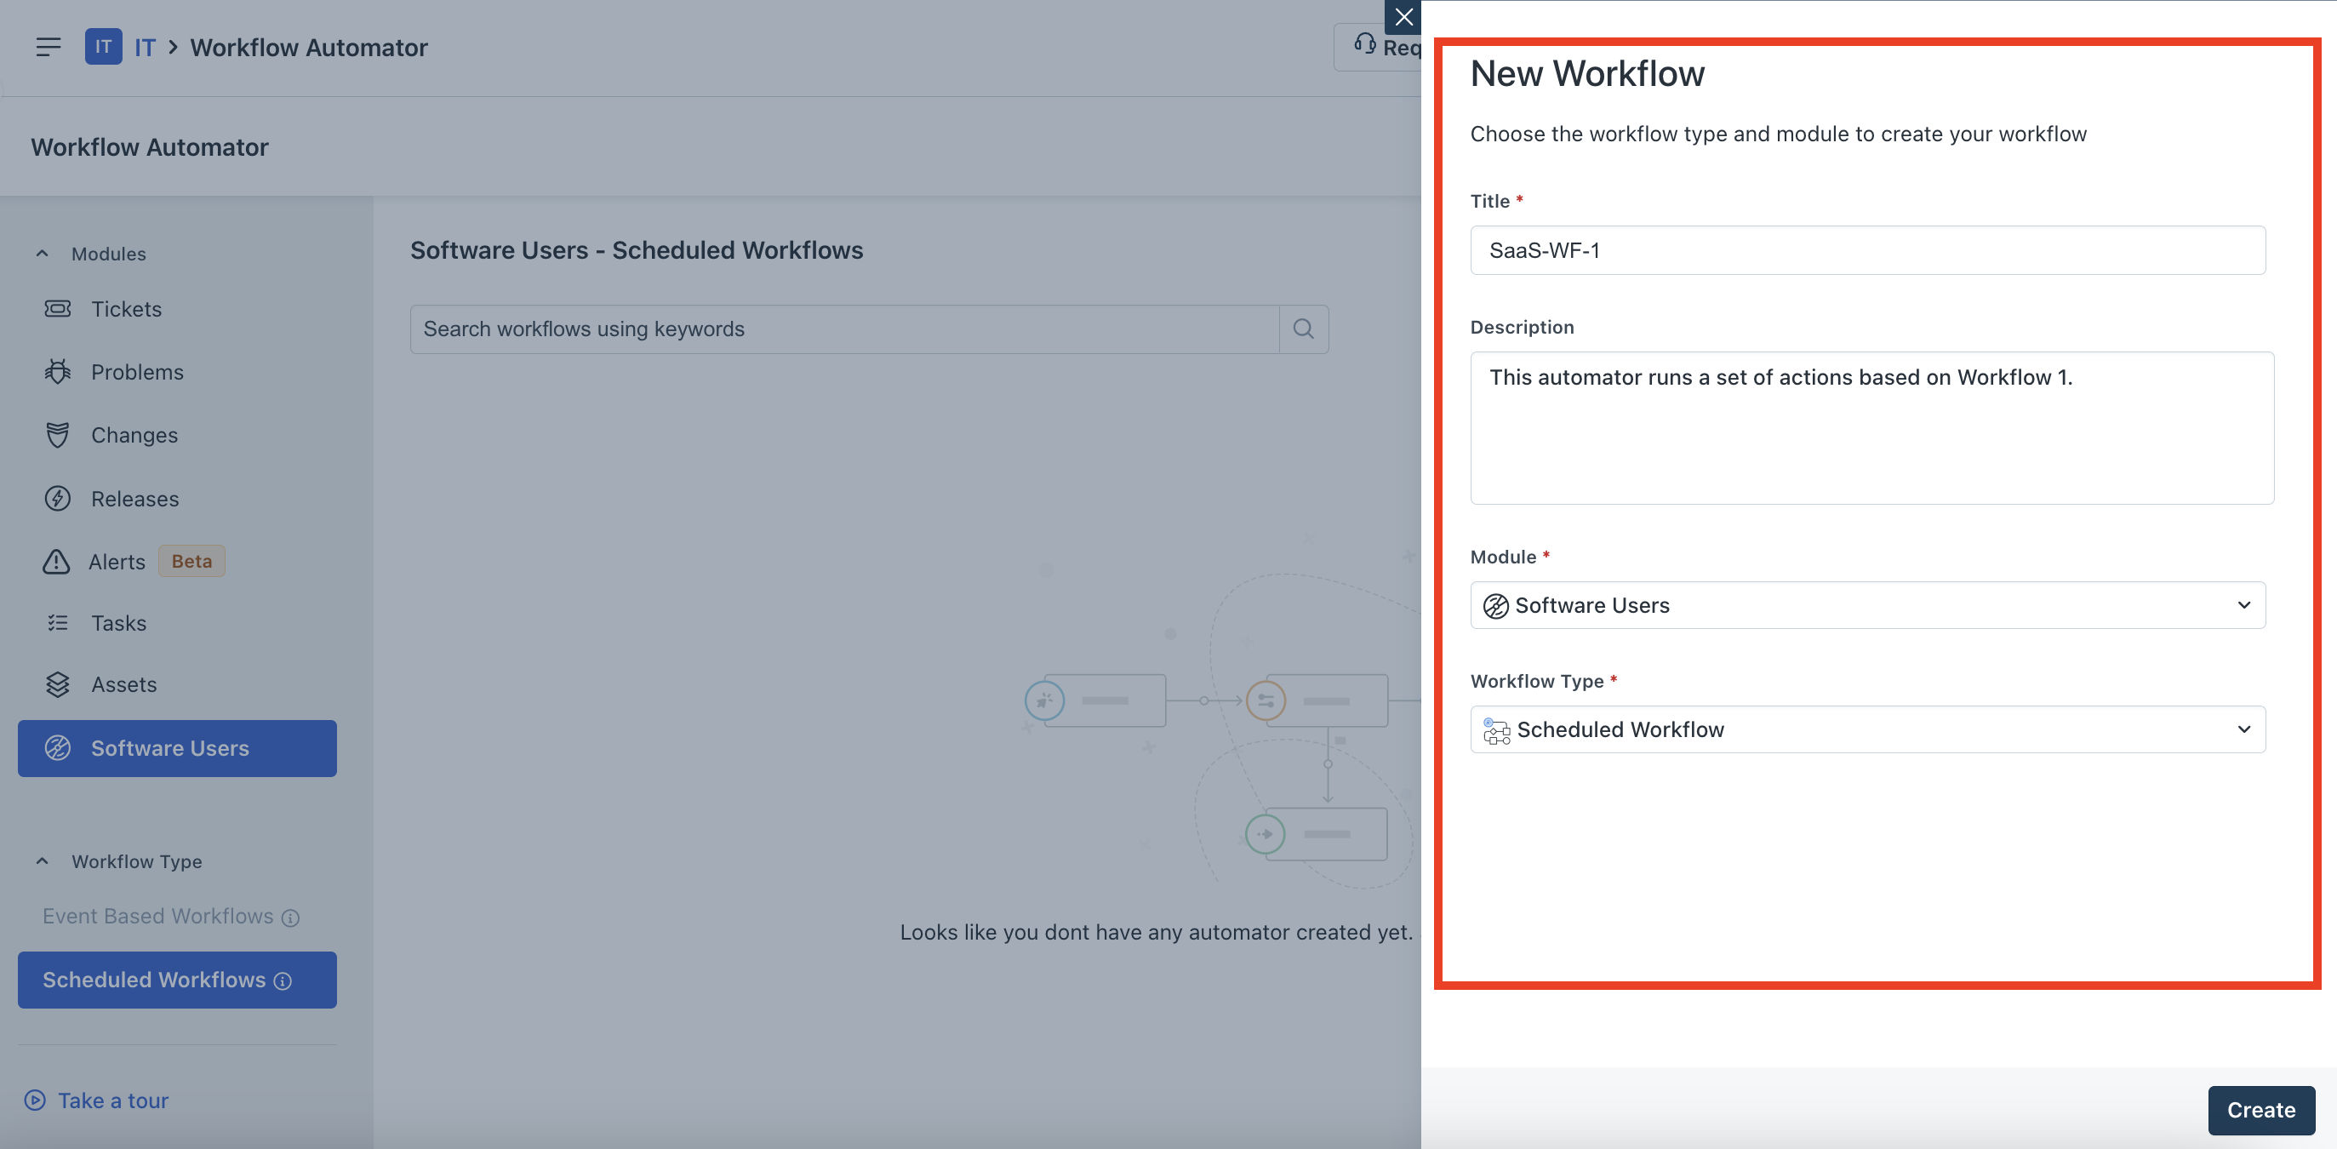Select the Problems module
The height and width of the screenshot is (1149, 2337).
(137, 372)
